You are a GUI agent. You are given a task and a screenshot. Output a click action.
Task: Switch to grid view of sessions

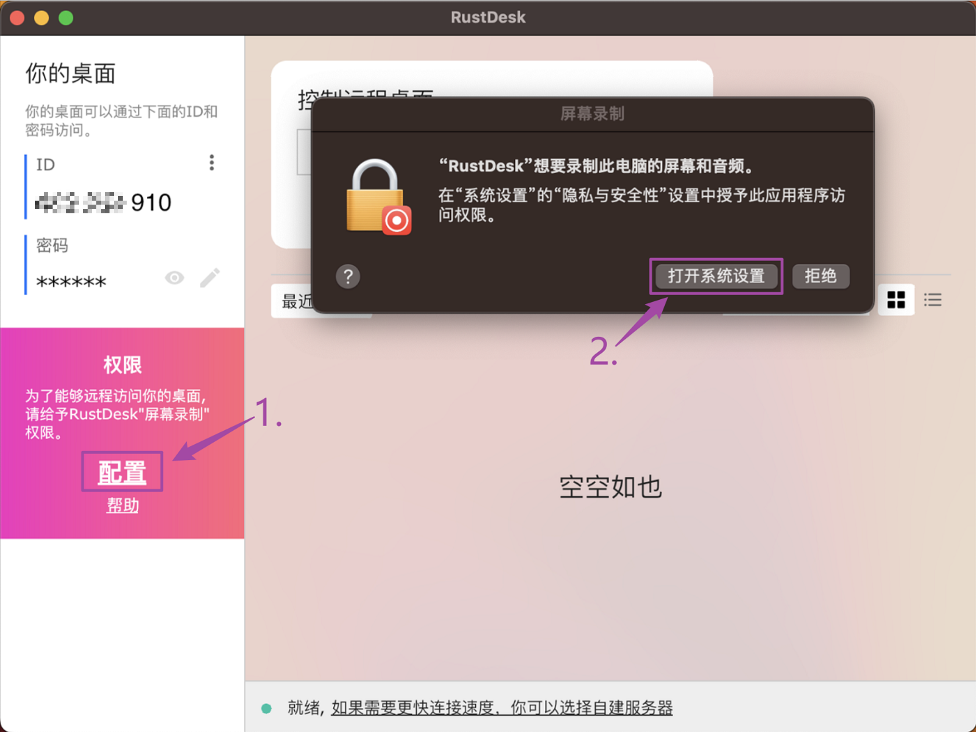896,300
